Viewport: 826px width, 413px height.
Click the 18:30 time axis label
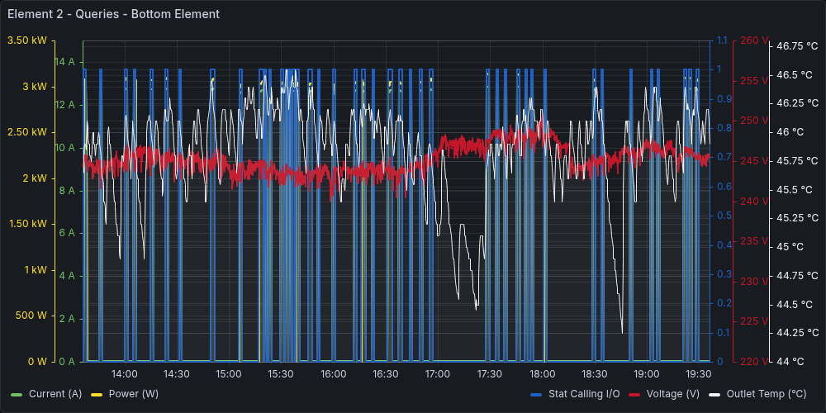[x=594, y=374]
